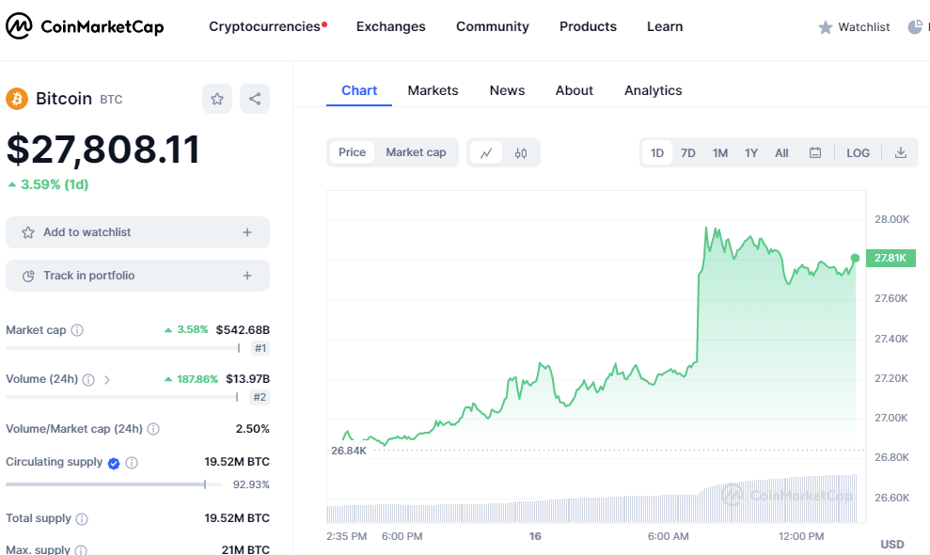Click Add to watchlist button
This screenshot has width=930, height=555.
[x=137, y=232]
